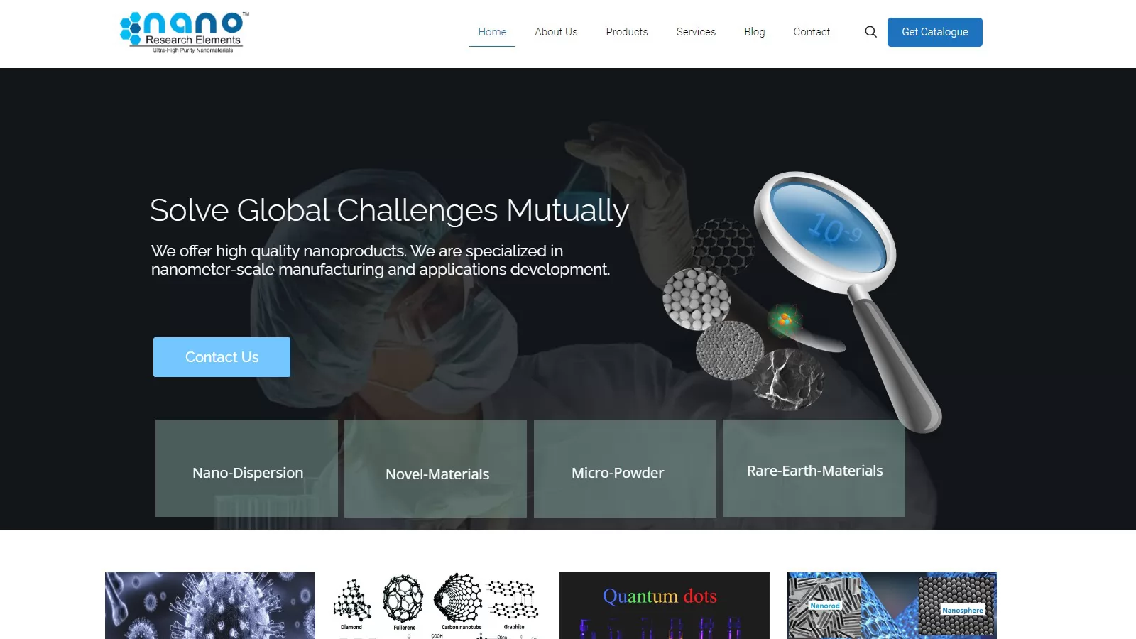1136x639 pixels.
Task: Click the white nanospheres cluster circle
Action: 696,299
